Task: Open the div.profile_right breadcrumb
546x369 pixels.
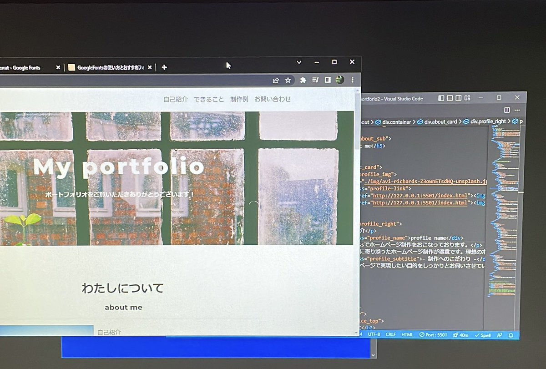Action: click(x=489, y=121)
